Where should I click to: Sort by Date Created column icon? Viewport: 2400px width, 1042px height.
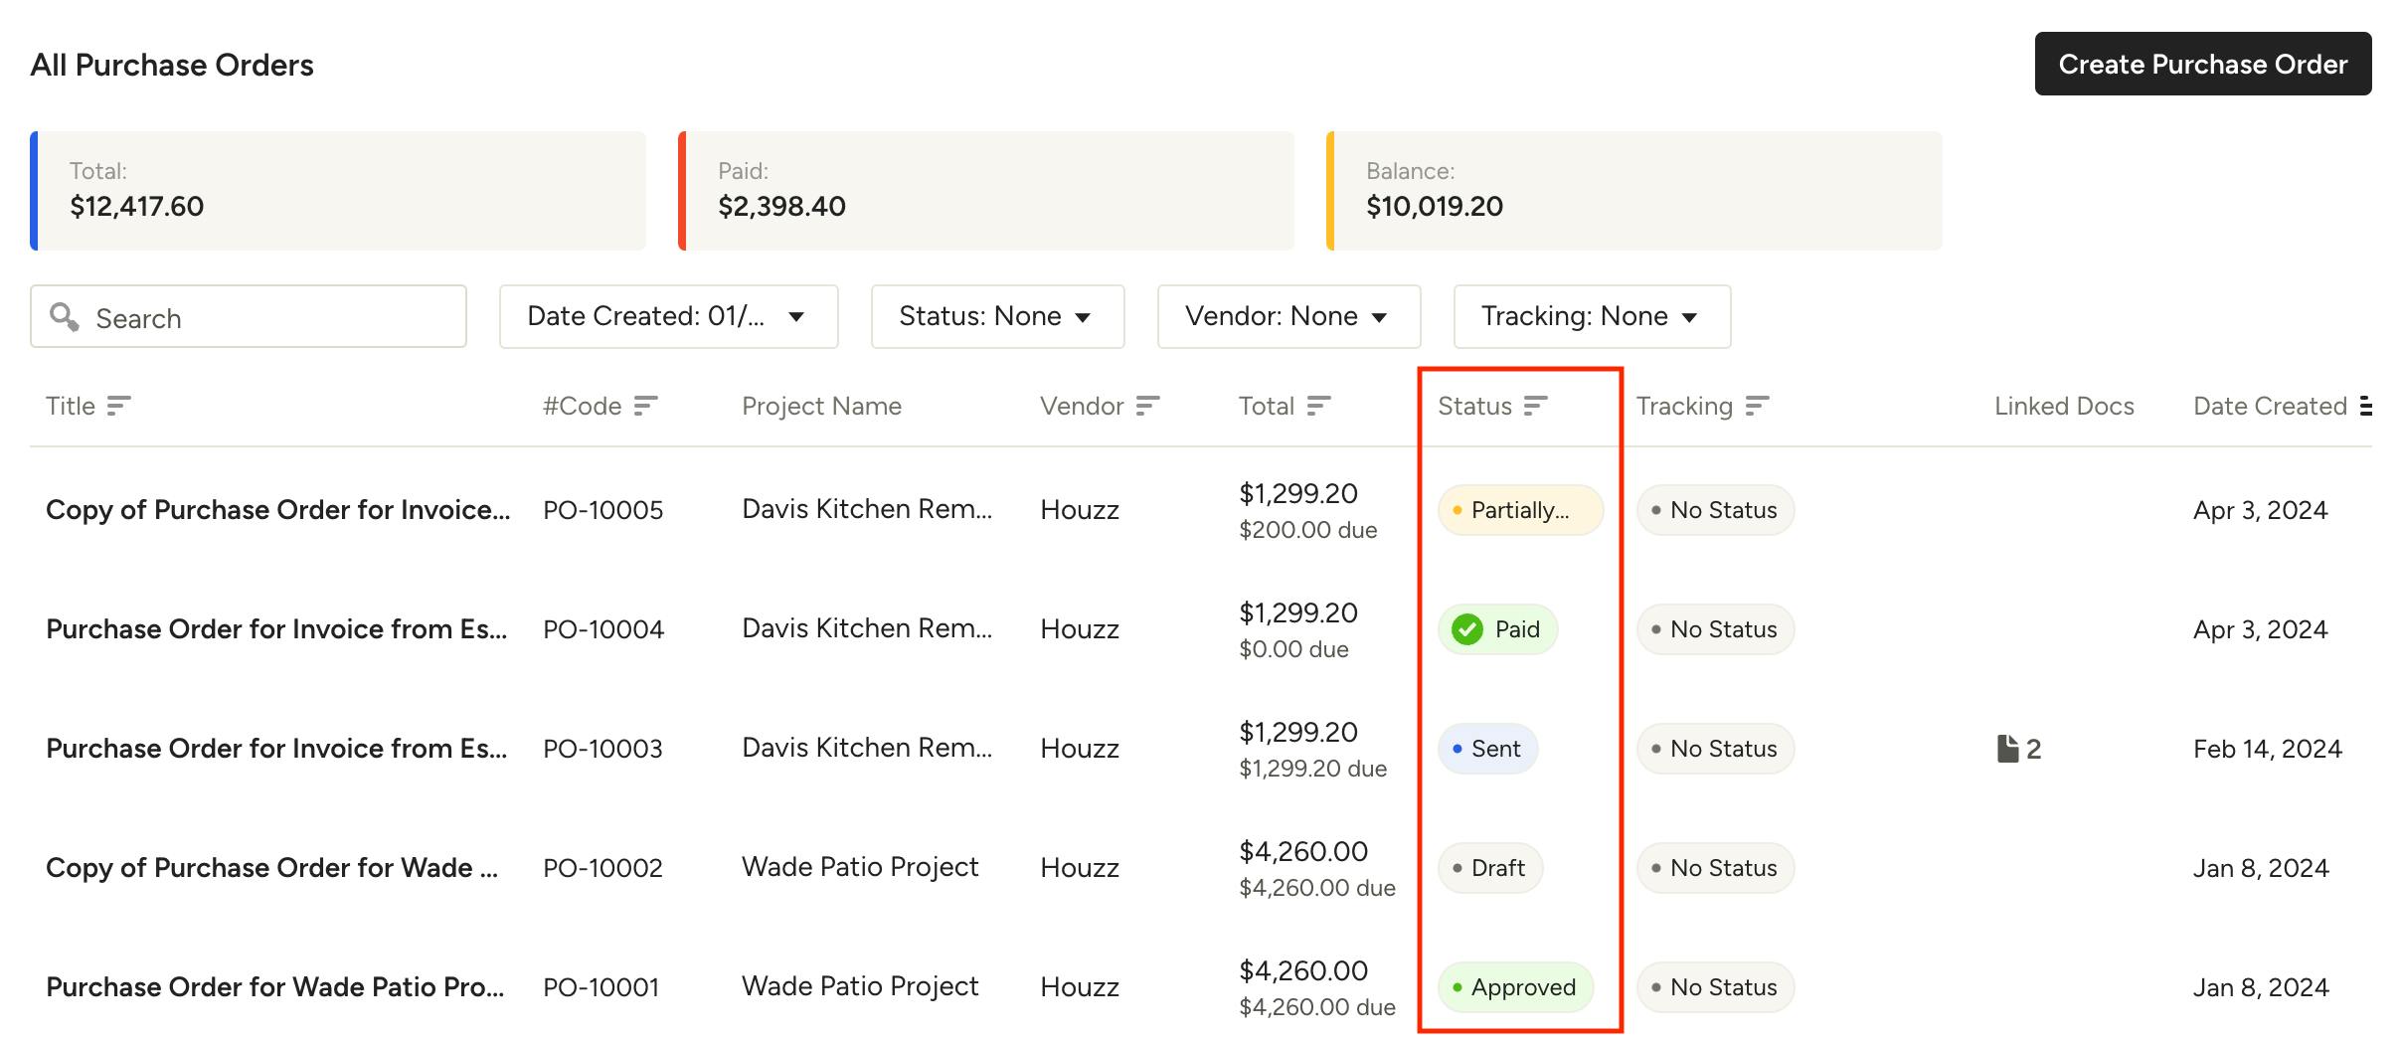pyautogui.click(x=2365, y=406)
